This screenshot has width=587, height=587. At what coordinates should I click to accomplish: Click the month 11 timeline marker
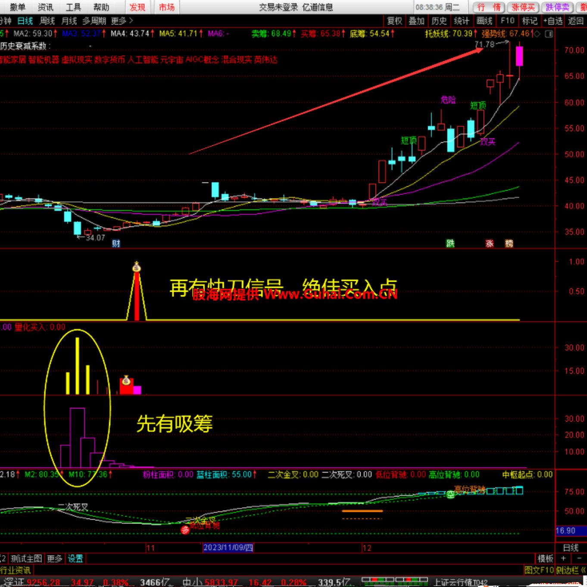click(x=150, y=548)
